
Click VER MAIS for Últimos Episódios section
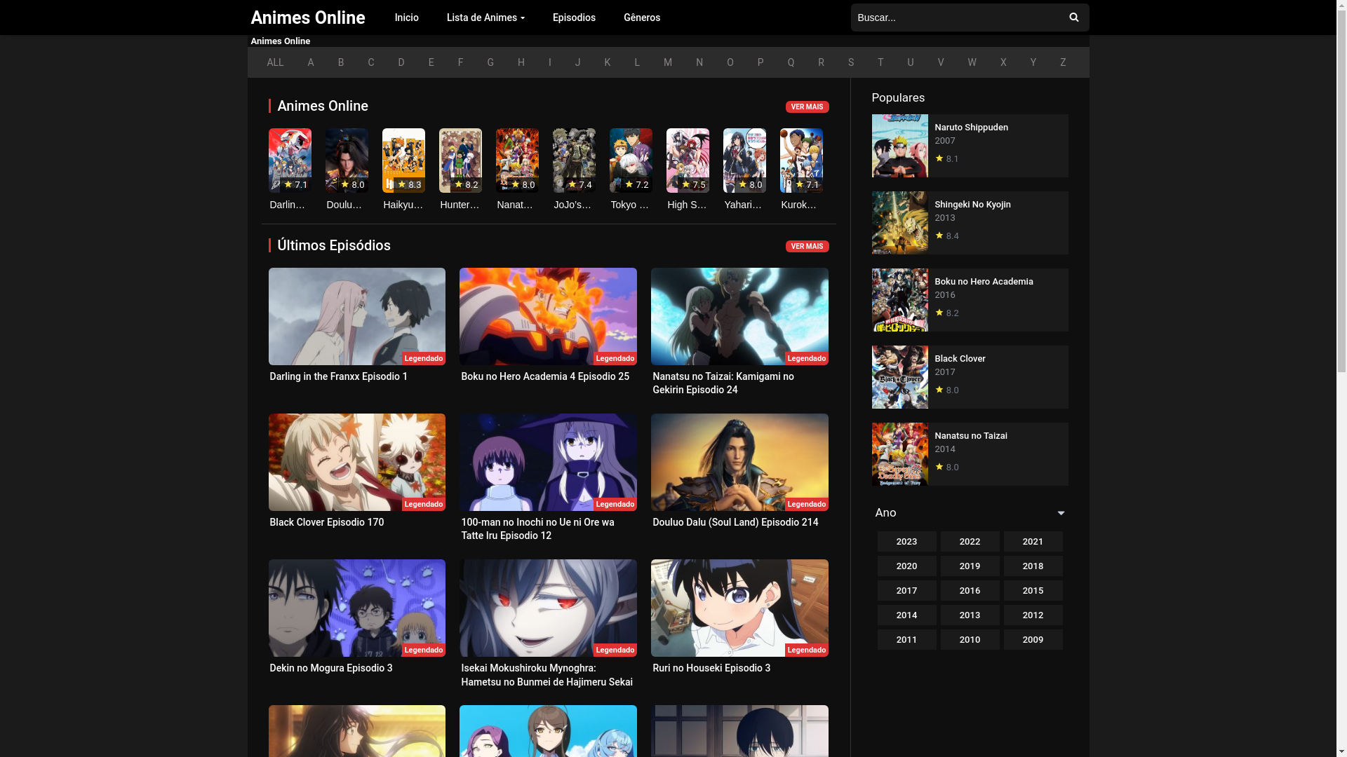[x=807, y=246]
